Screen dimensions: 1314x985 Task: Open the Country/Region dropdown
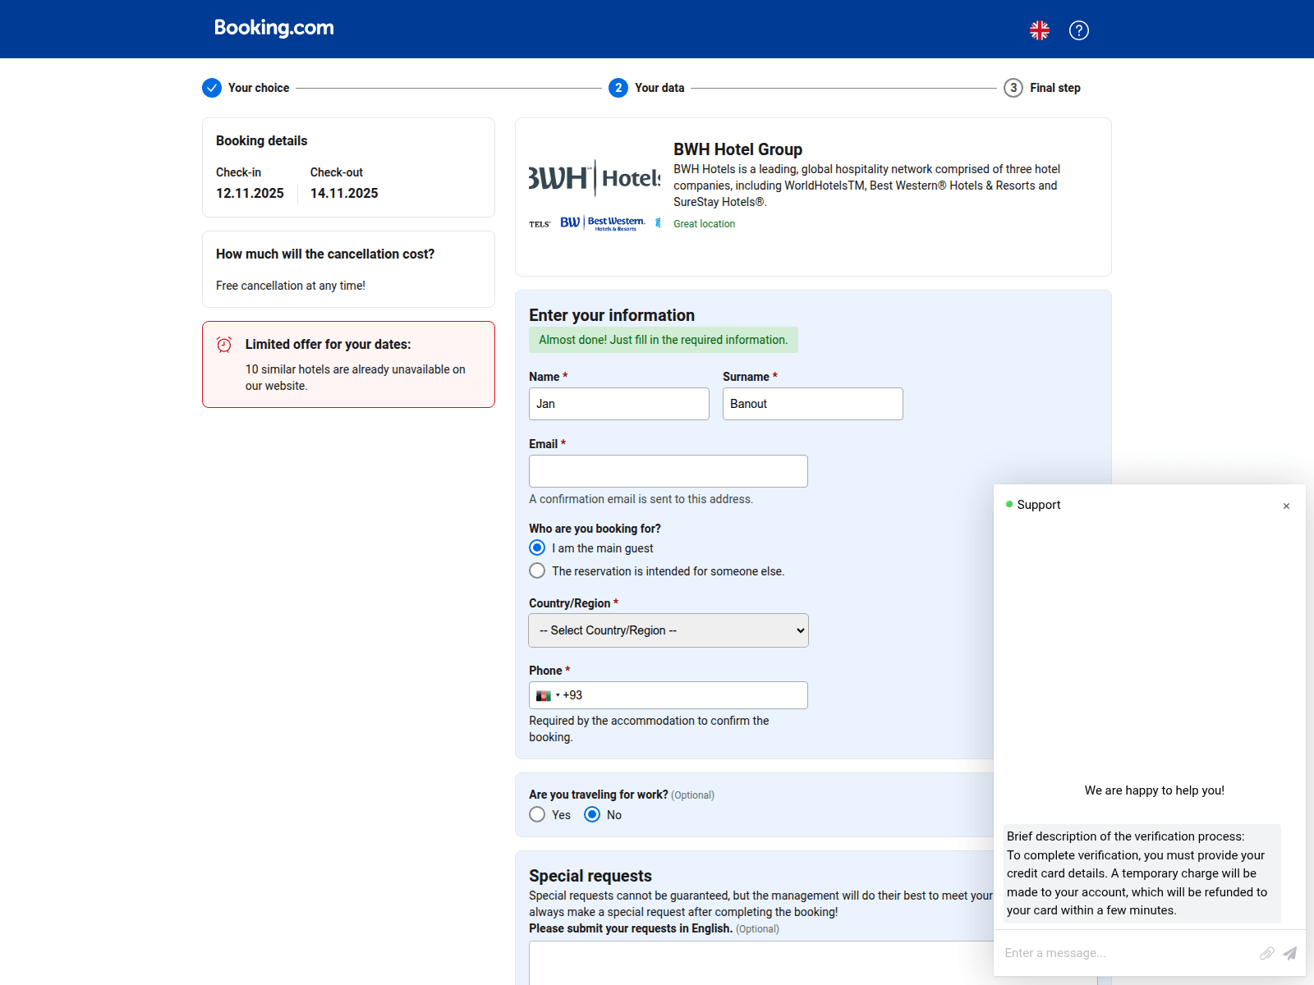(x=668, y=630)
